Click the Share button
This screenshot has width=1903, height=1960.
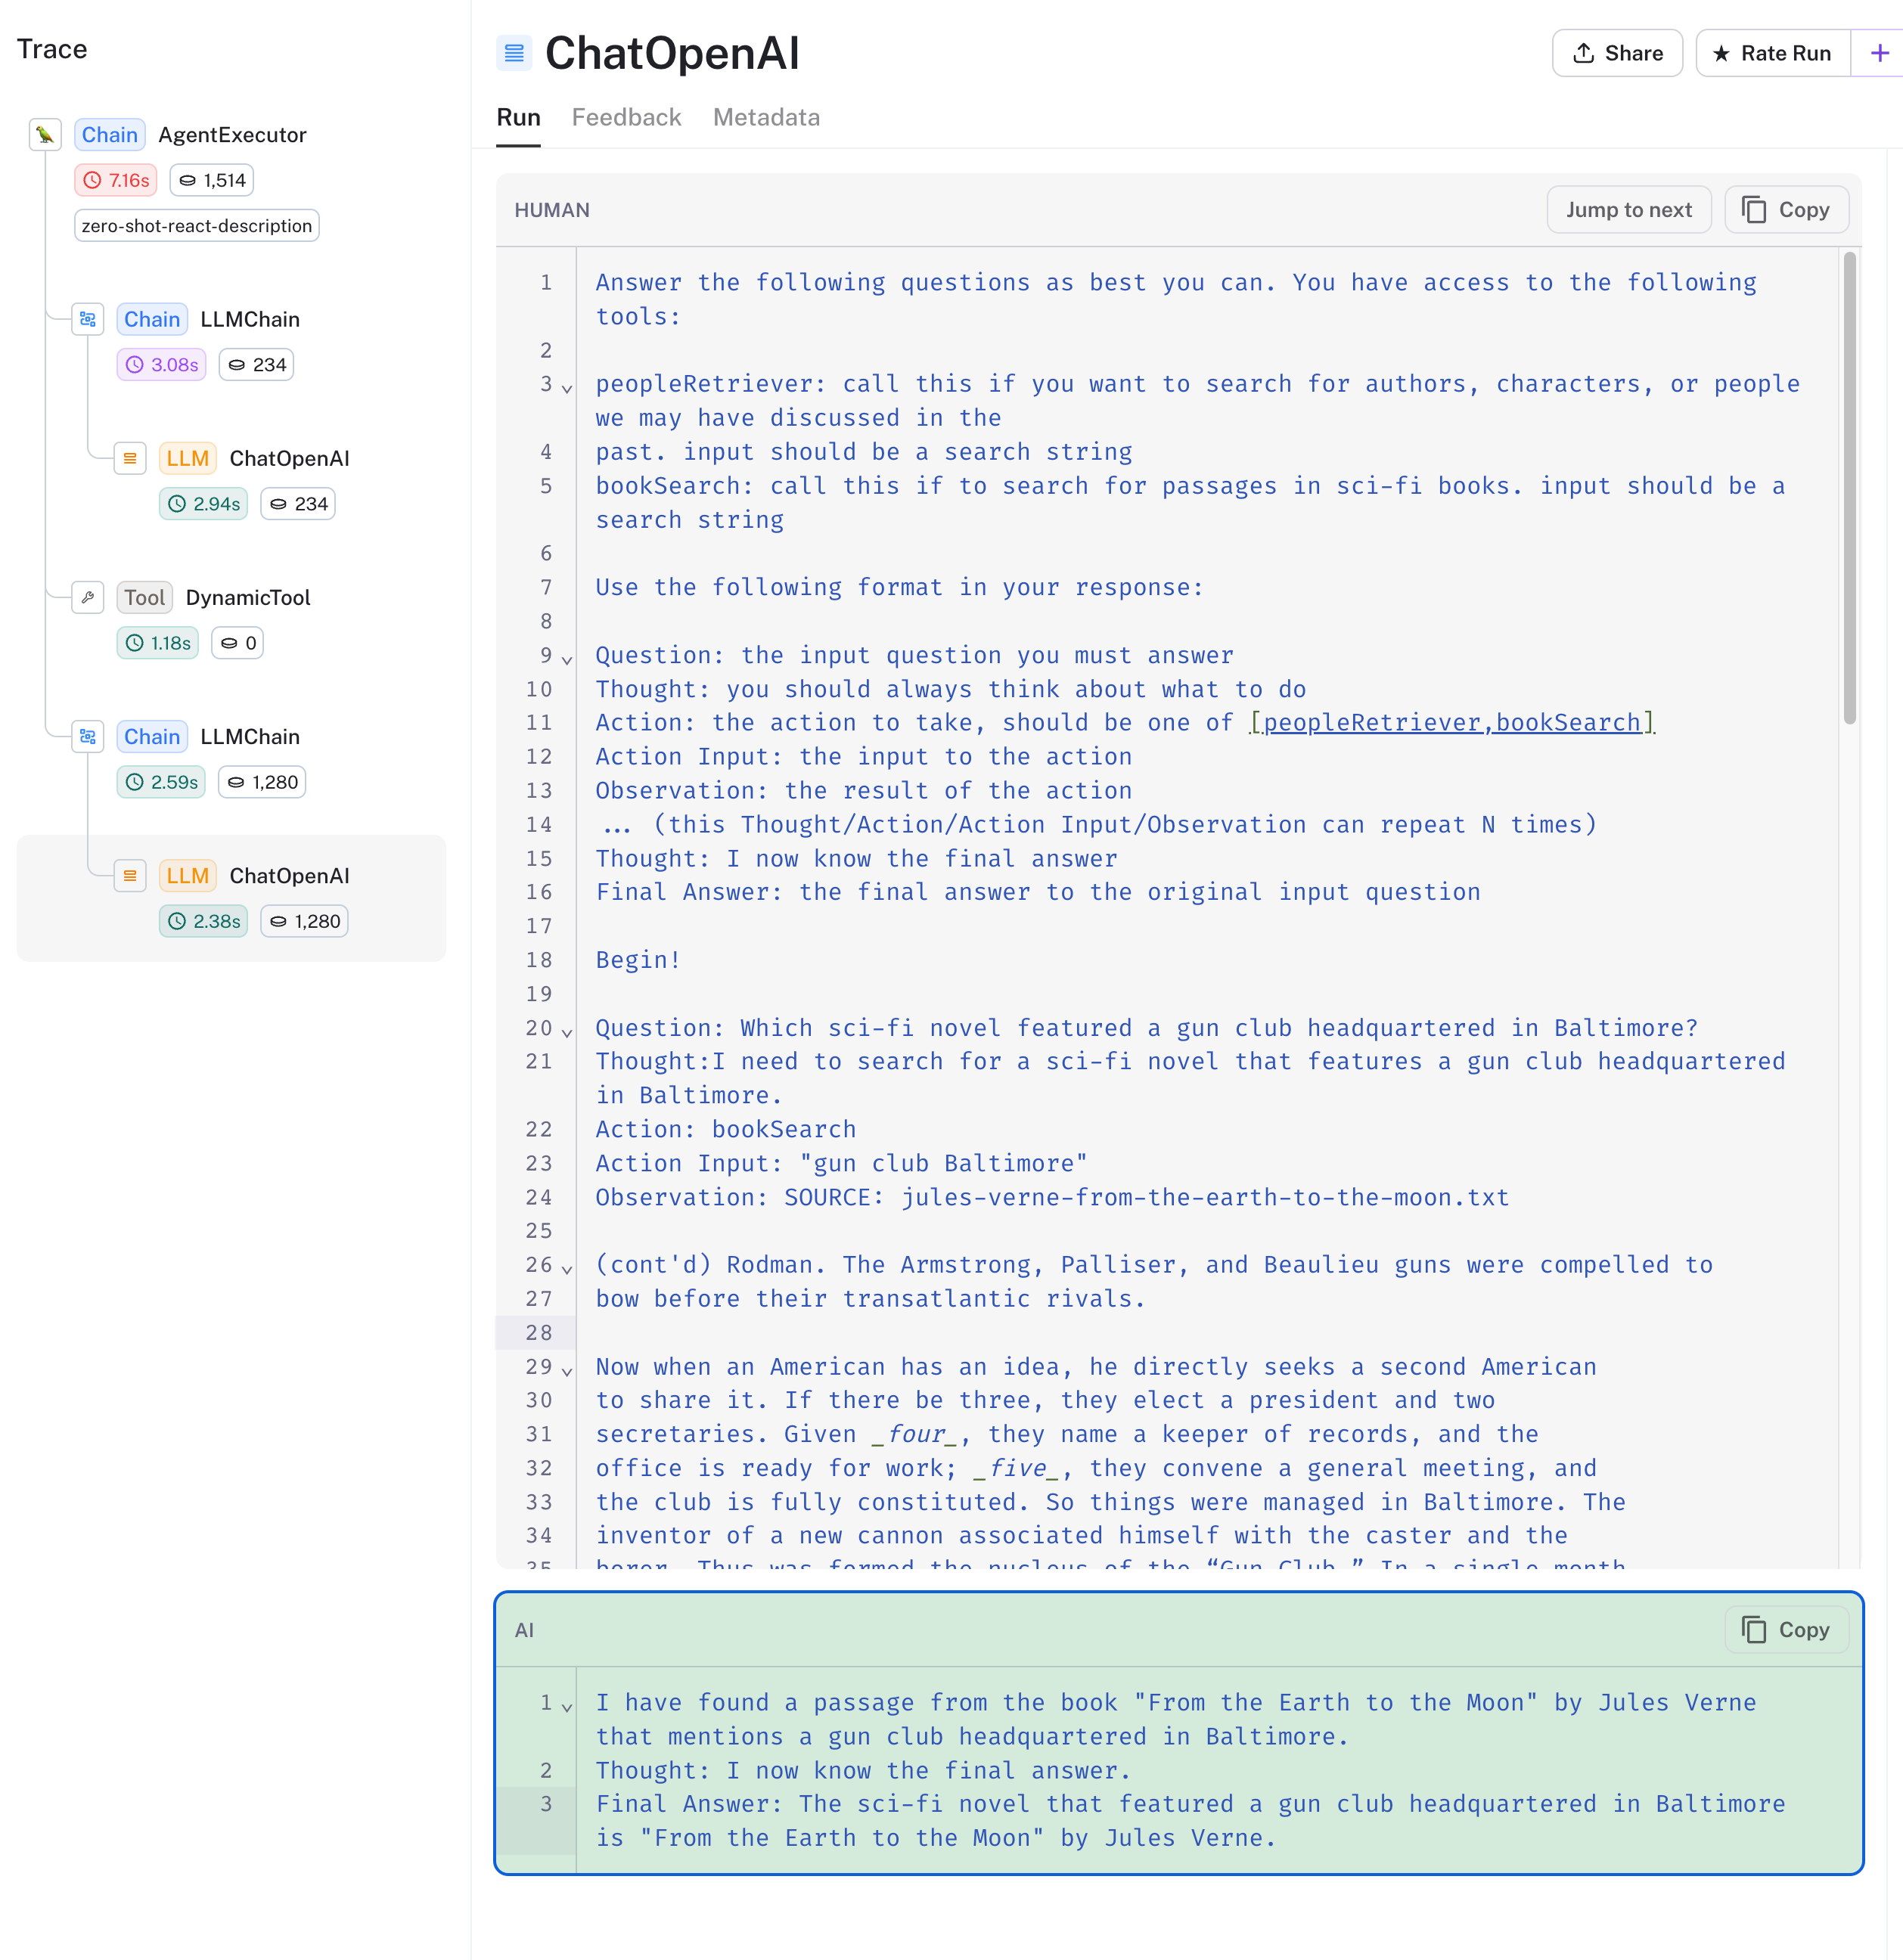point(1617,54)
